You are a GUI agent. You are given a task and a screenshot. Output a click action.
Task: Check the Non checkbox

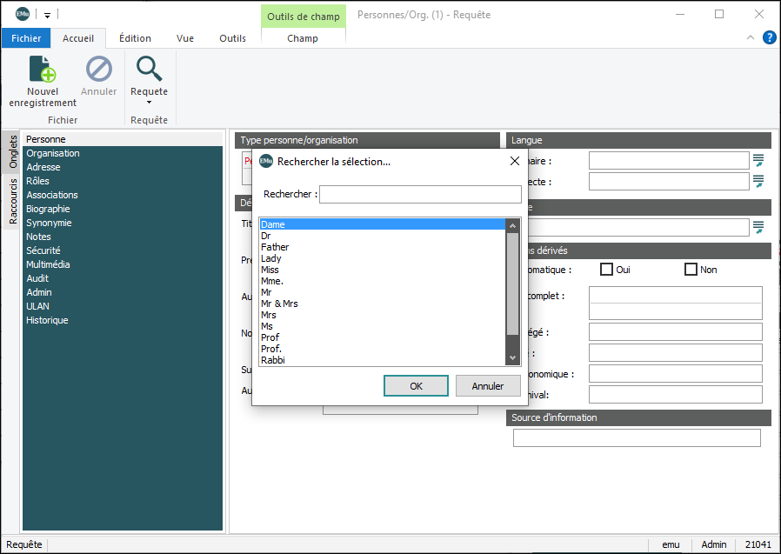[691, 270]
